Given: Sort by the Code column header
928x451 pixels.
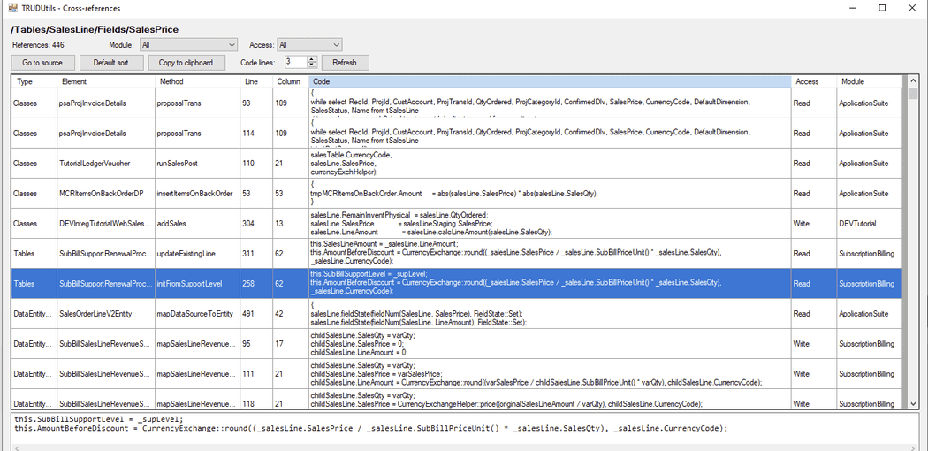Looking at the screenshot, I should pos(550,81).
